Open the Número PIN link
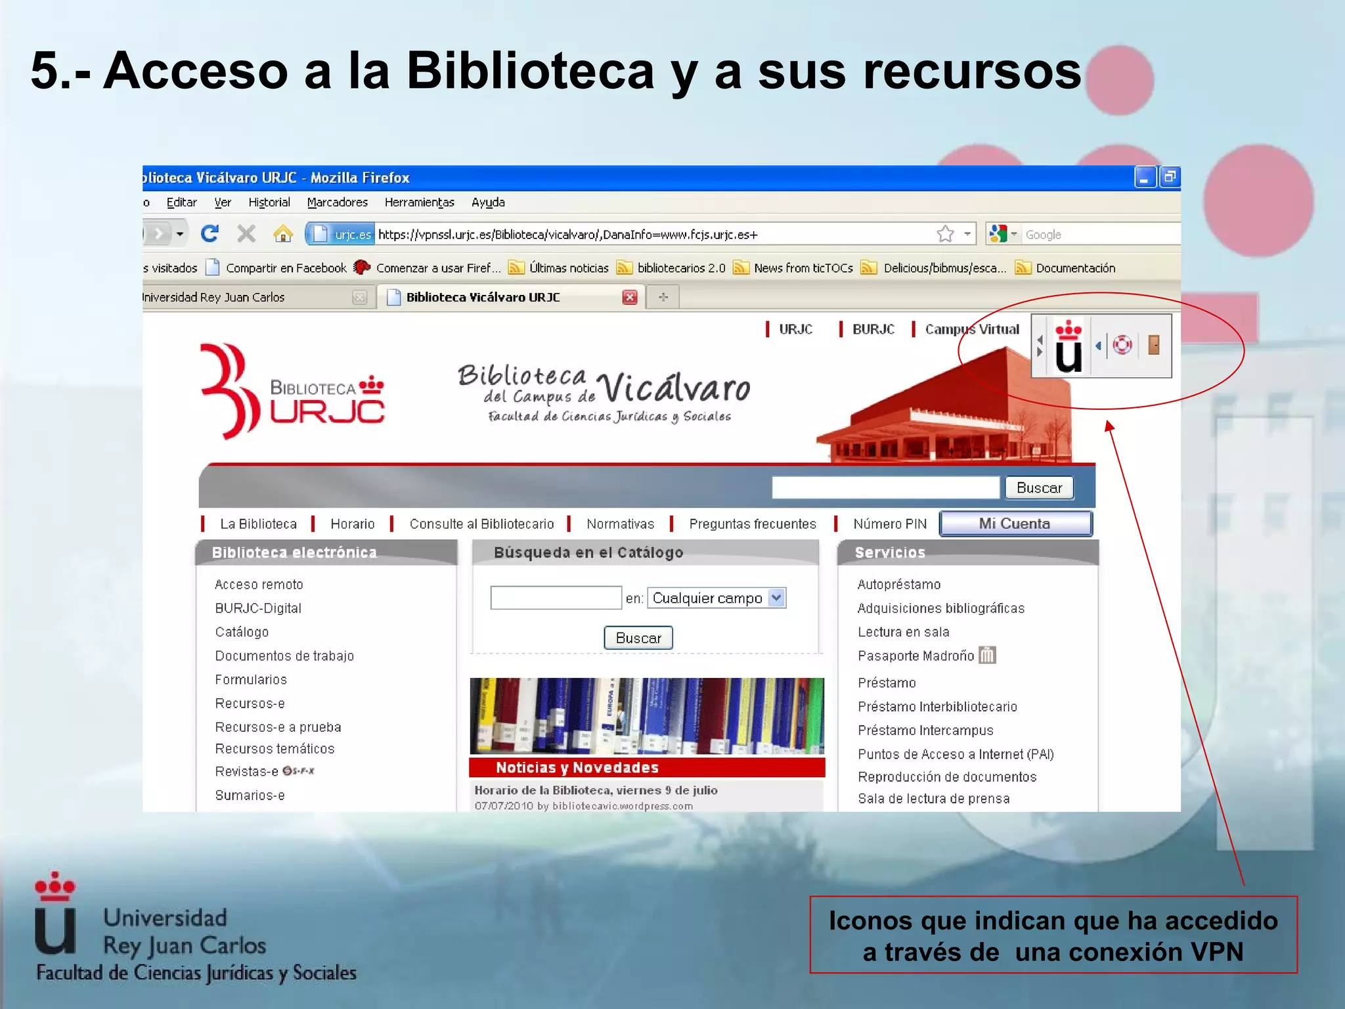The width and height of the screenshot is (1345, 1009). (890, 524)
